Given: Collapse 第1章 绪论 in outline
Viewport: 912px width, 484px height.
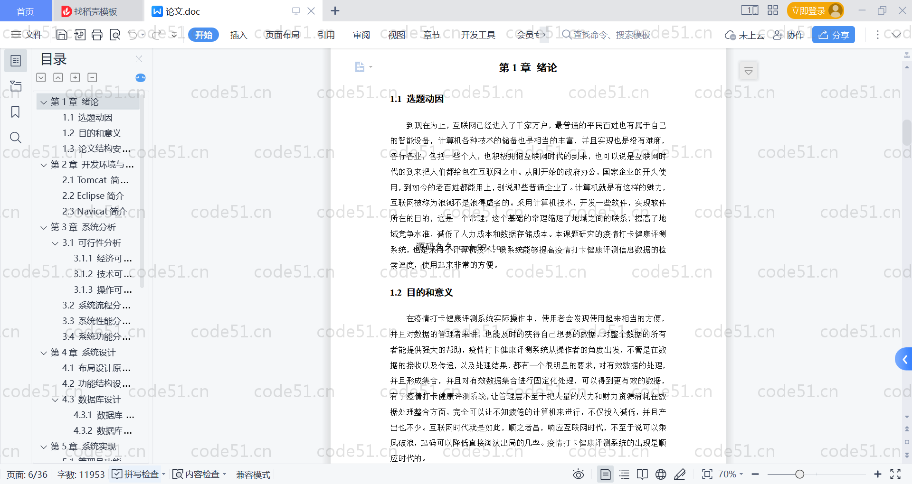Looking at the screenshot, I should (x=44, y=102).
